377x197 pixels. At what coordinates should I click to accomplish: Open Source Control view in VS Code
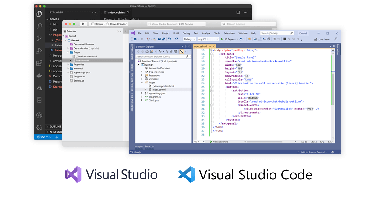(x=39, y=38)
